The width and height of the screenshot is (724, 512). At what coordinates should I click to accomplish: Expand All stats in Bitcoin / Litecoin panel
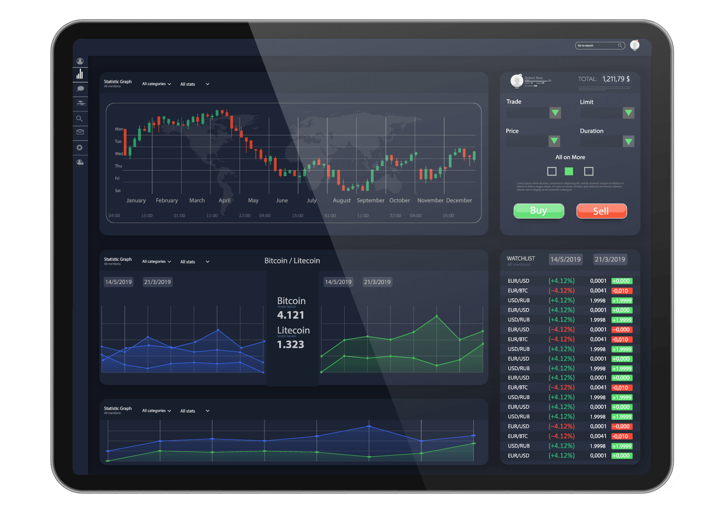click(195, 262)
